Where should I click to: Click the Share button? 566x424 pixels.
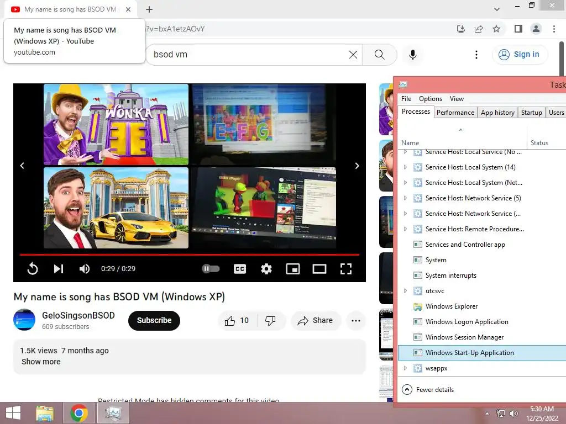316,321
